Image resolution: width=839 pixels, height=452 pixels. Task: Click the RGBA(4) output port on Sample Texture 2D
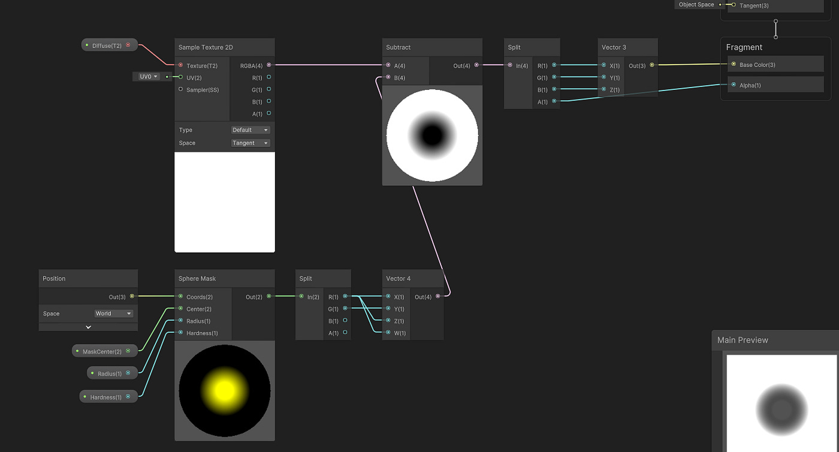tap(268, 65)
